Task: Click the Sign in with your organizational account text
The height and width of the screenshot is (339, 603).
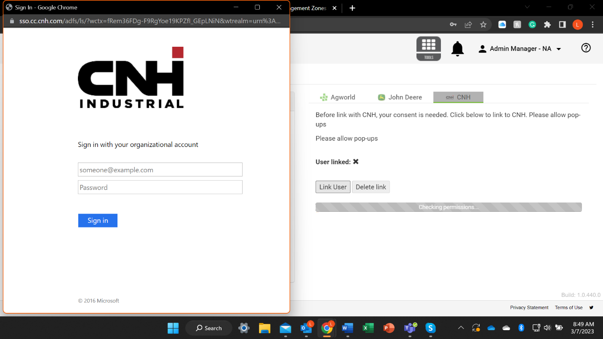Action: coord(138,144)
